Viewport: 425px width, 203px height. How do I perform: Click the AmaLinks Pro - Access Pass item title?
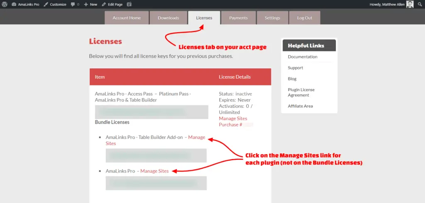(143, 97)
